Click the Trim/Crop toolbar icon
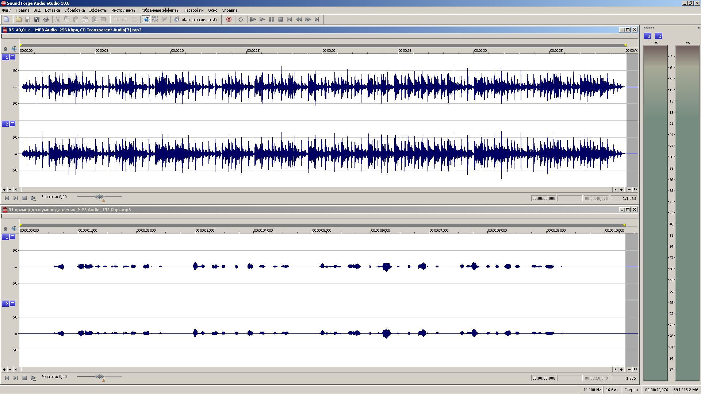Screen dimensions: 701x394 (x=104, y=19)
